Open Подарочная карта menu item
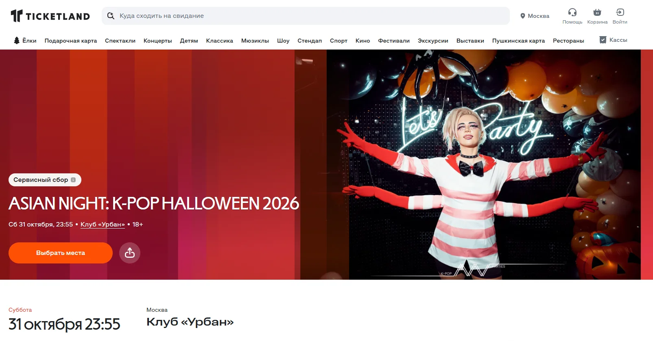 (x=71, y=41)
